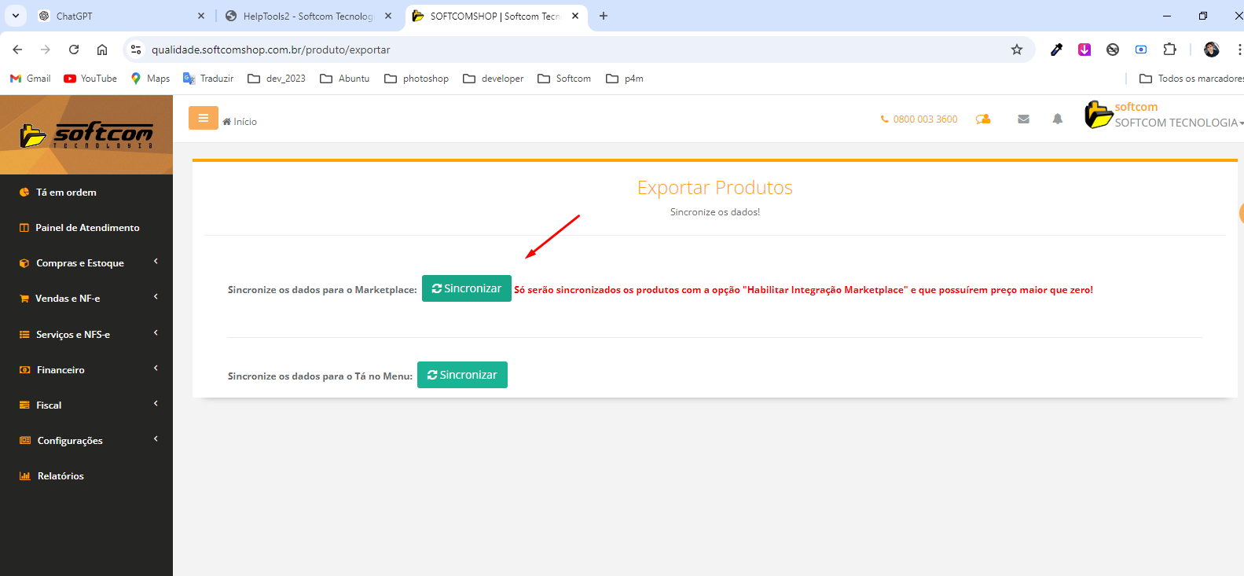The height and width of the screenshot is (576, 1244).
Task: Click the browser home icon
Action: click(102, 50)
